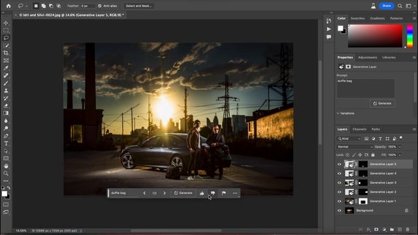Screen dimensions: 418x235
Task: Click Select and Mask button
Action: (138, 6)
